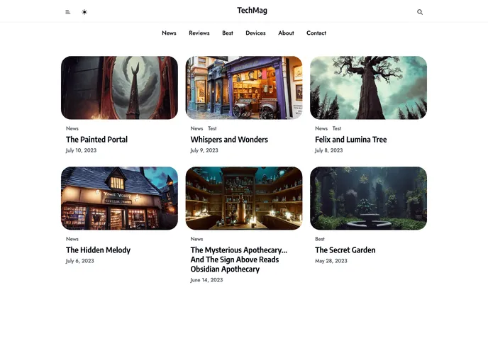Select News tag above Whispers and Wonders
This screenshot has width=488, height=363.
(x=196, y=128)
